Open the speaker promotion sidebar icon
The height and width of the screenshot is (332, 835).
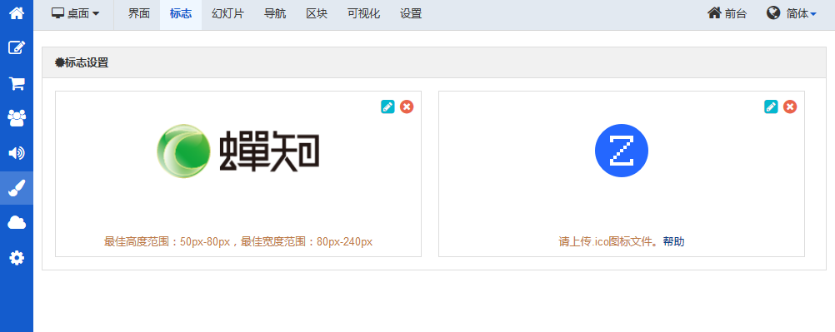click(x=17, y=153)
